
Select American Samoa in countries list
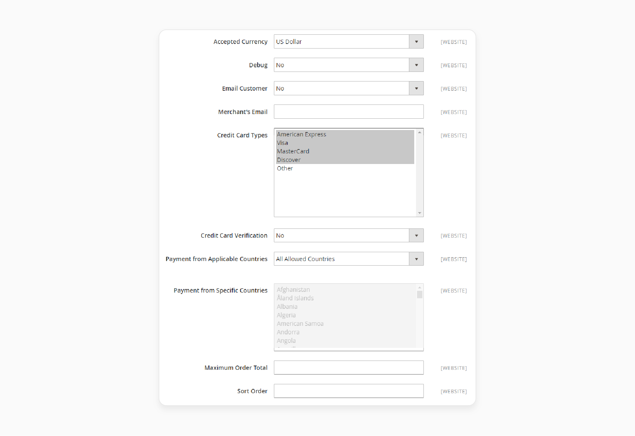pos(345,324)
